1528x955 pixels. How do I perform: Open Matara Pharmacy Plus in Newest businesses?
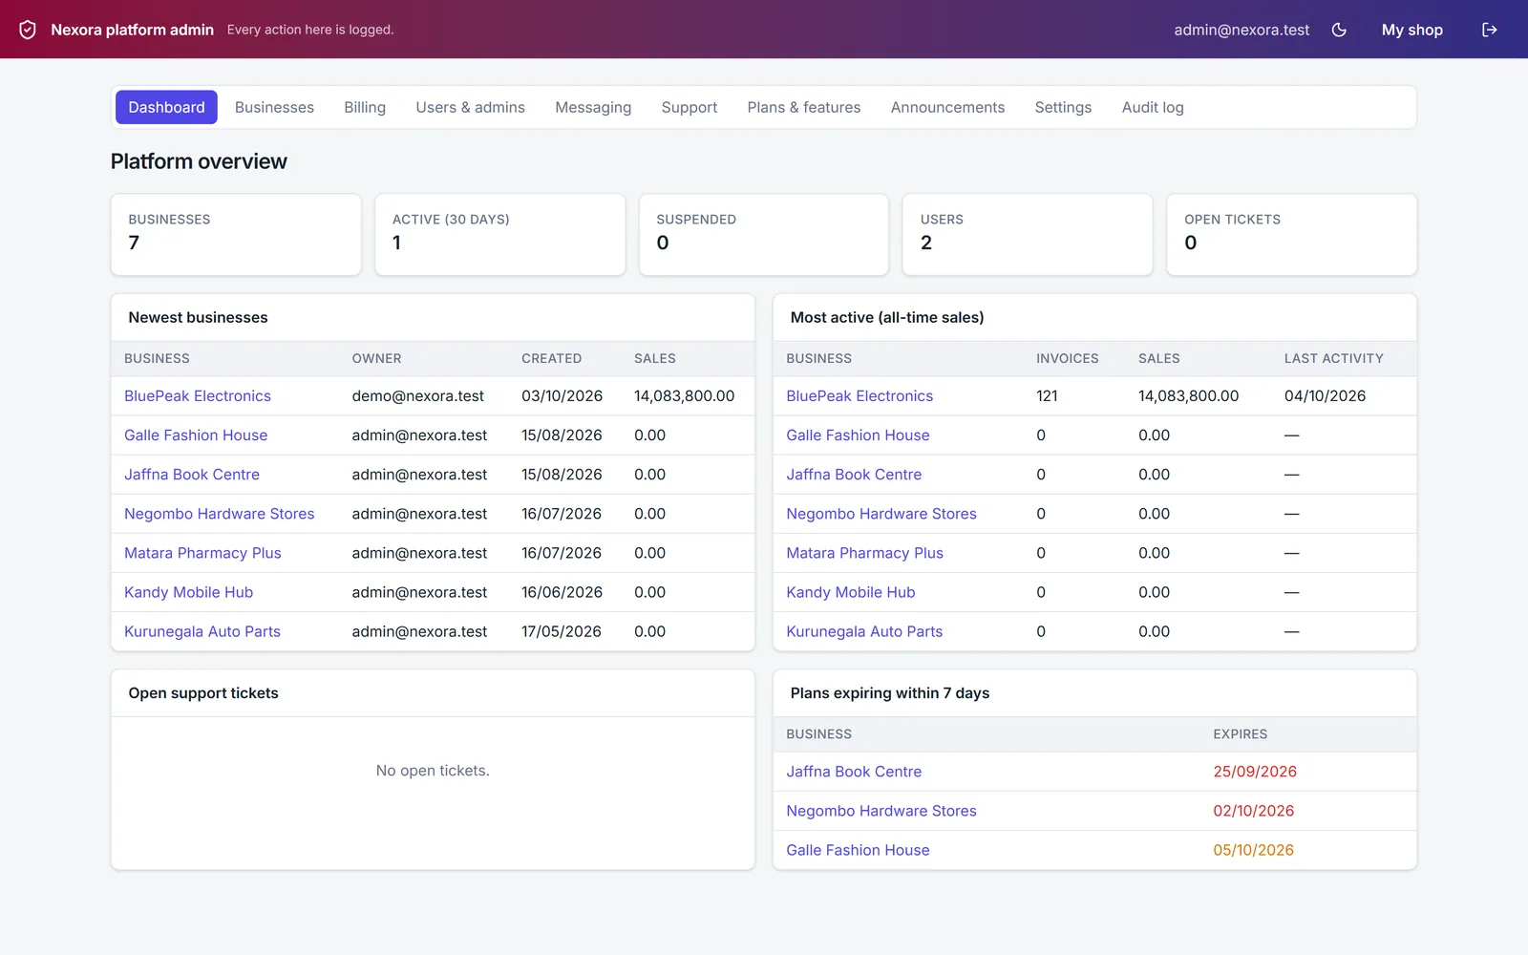click(x=202, y=552)
